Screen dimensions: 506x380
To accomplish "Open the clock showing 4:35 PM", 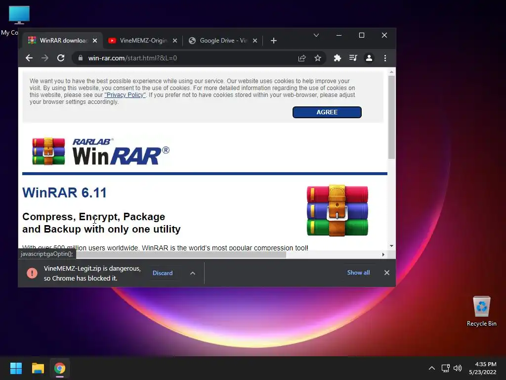I will 483,368.
